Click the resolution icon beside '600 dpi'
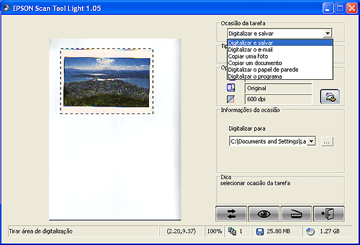 231,99
